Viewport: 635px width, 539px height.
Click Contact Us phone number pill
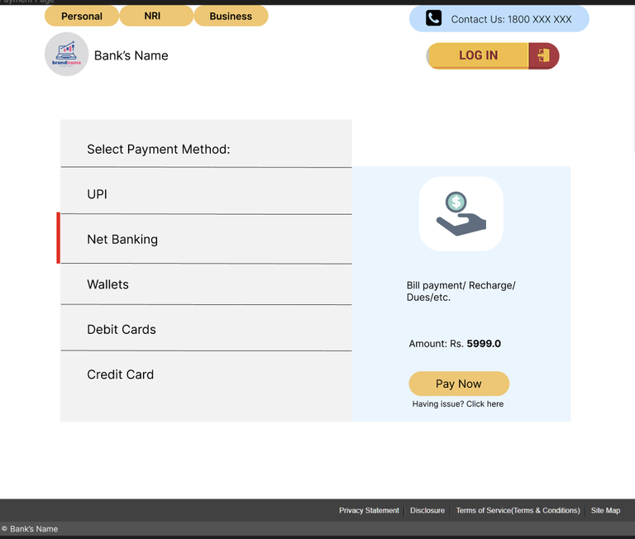point(499,19)
